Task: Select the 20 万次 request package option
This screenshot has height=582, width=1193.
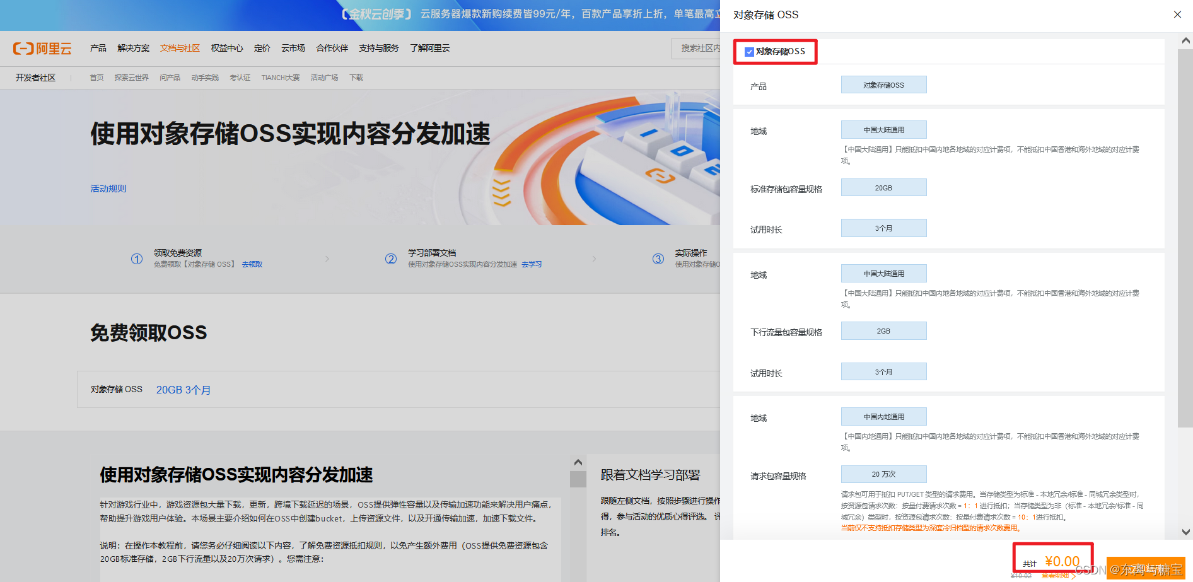Action: click(x=883, y=474)
